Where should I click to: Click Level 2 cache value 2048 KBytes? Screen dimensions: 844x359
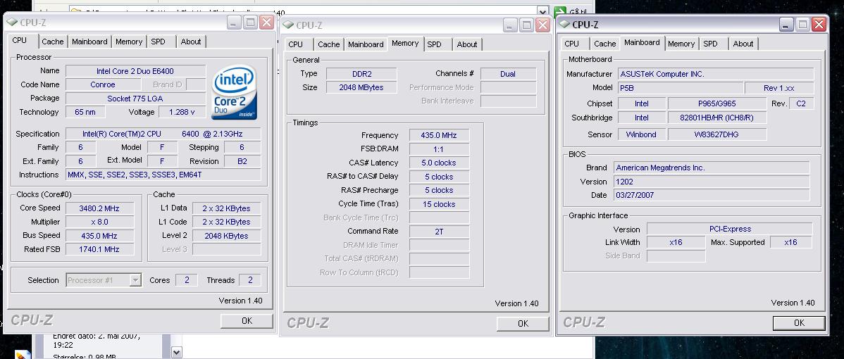[226, 236]
